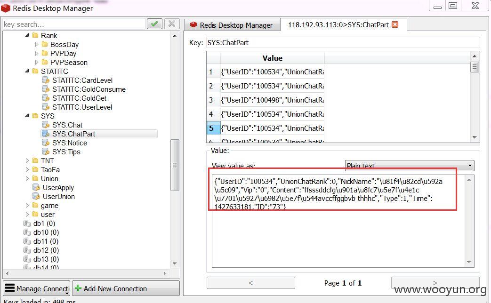This screenshot has width=491, height=303.
Task: Select the SYS:ChatPart key in tree
Action: [73, 134]
